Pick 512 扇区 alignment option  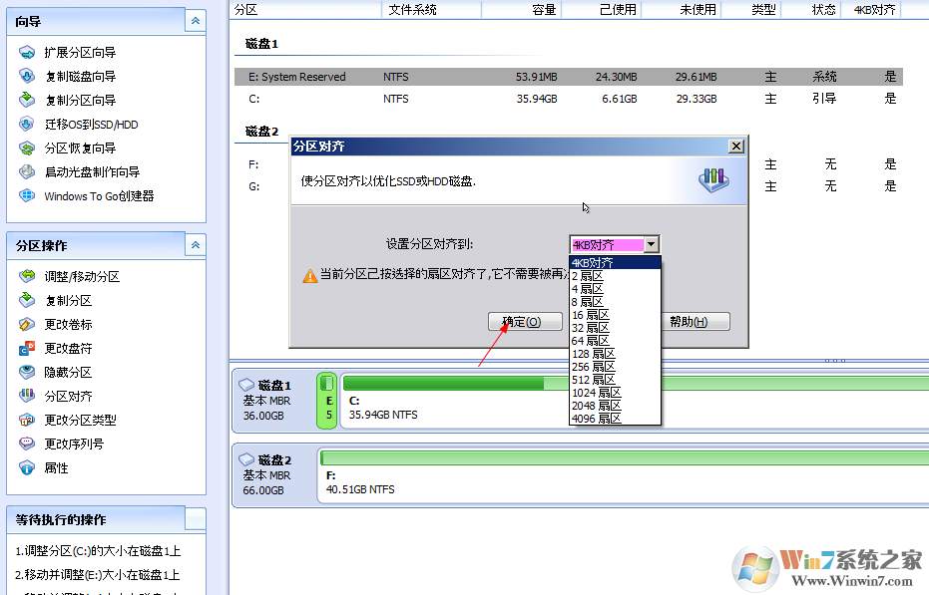(x=594, y=380)
